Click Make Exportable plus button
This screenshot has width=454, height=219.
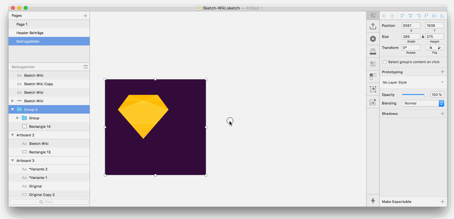point(443,202)
